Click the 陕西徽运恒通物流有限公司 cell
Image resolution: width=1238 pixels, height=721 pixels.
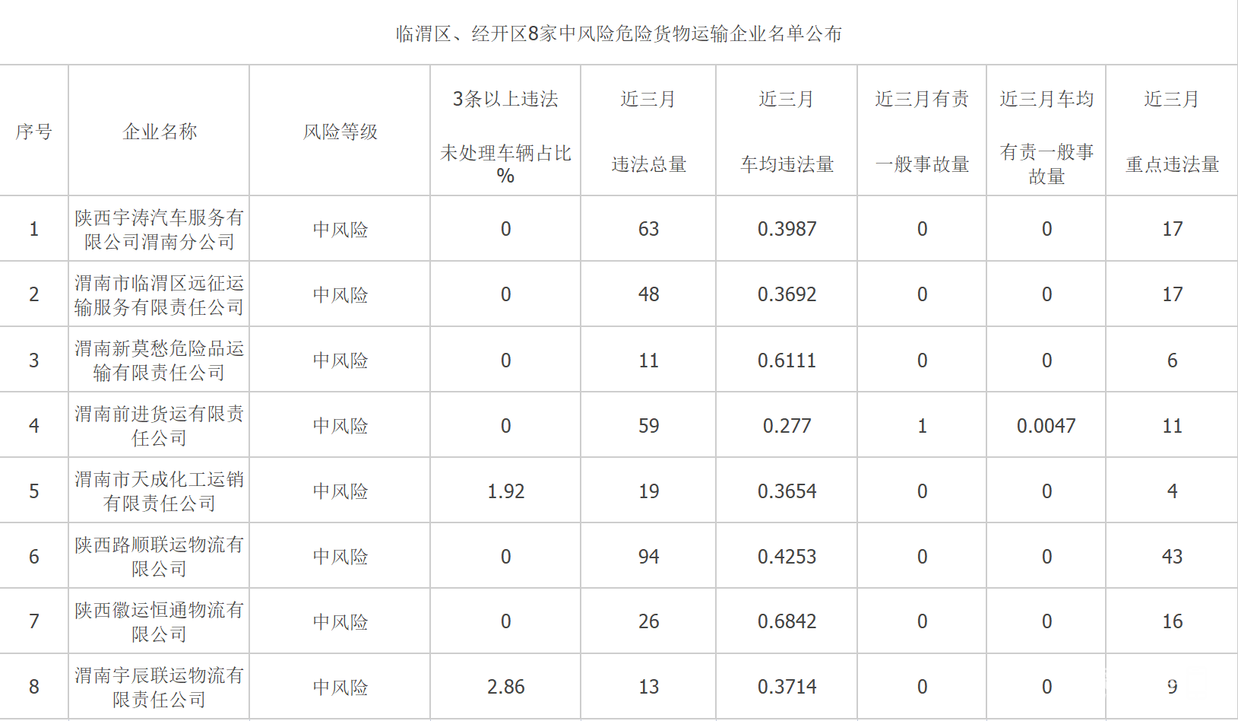159,622
